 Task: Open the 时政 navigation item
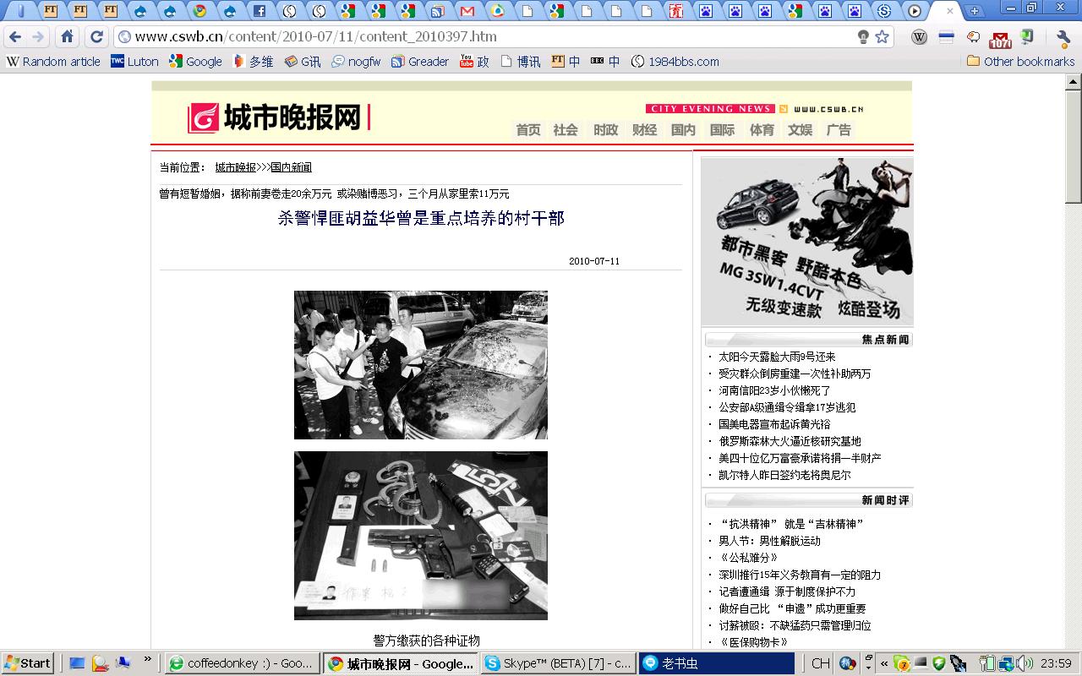pos(605,129)
